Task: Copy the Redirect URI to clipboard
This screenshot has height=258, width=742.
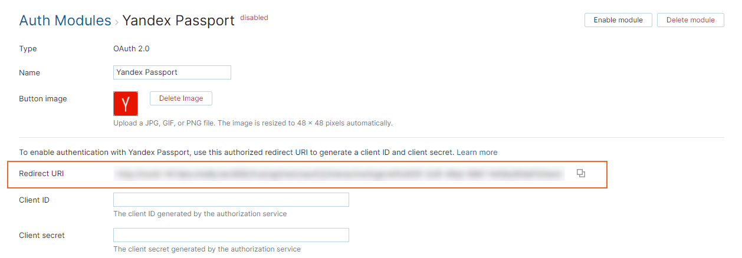Action: [581, 173]
